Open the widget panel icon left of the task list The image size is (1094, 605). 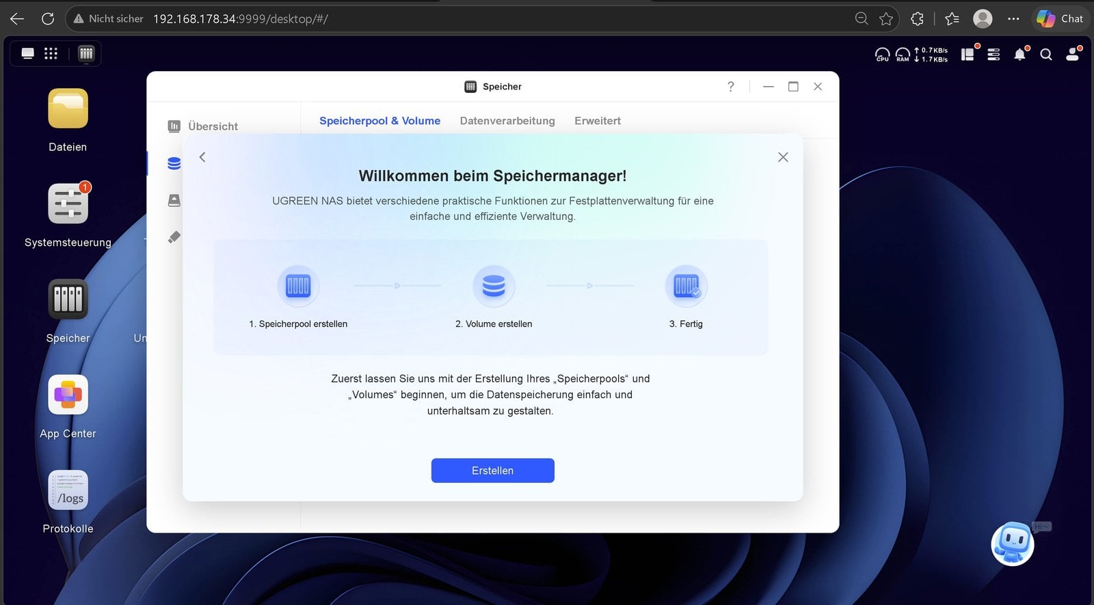(968, 54)
